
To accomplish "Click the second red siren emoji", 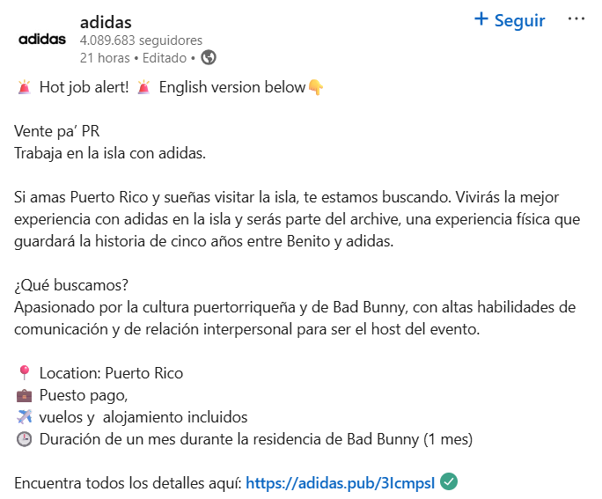I will pos(143,87).
